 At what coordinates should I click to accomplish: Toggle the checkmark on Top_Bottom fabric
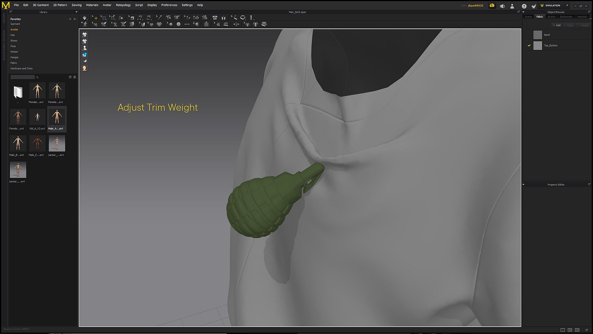pos(529,45)
